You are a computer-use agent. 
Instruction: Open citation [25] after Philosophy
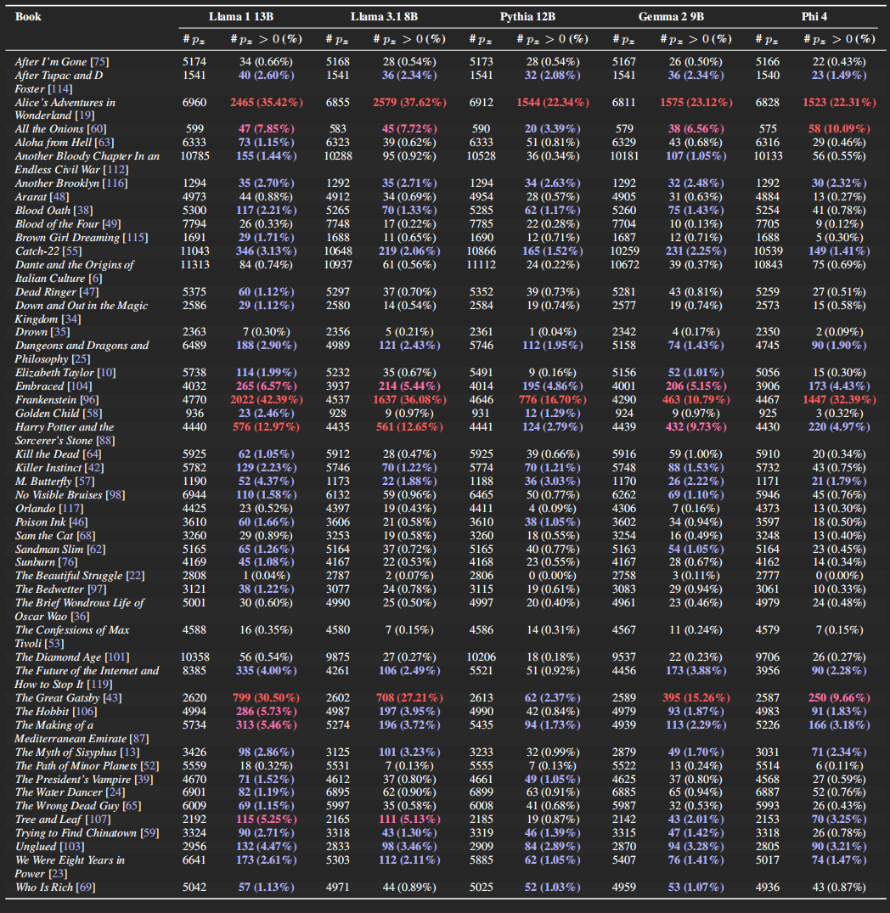click(81, 359)
